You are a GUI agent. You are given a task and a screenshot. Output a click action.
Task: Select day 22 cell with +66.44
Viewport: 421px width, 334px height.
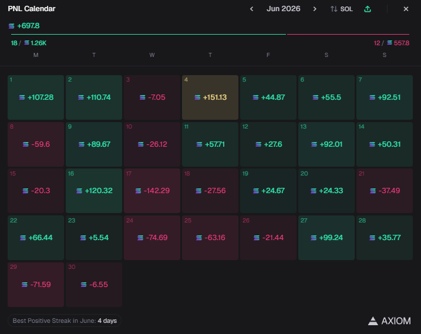(x=36, y=238)
